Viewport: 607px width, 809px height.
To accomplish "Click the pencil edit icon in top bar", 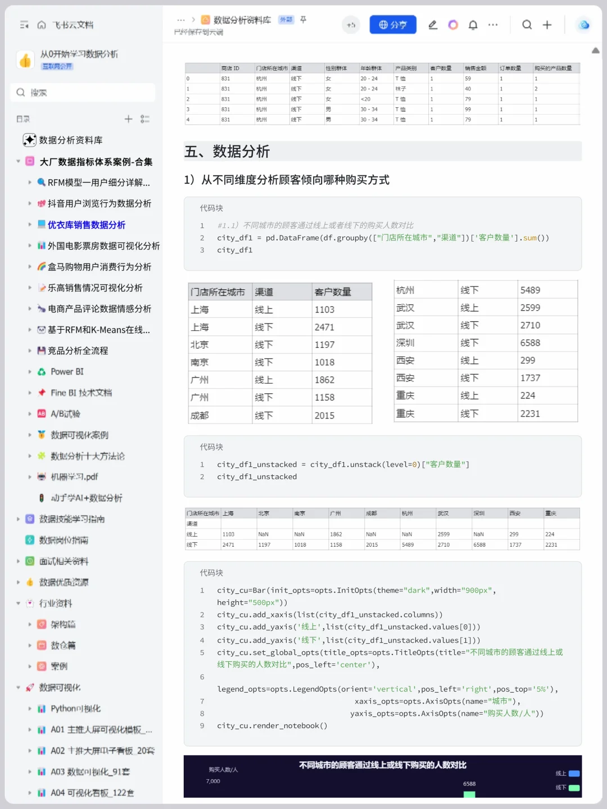I will [x=433, y=25].
